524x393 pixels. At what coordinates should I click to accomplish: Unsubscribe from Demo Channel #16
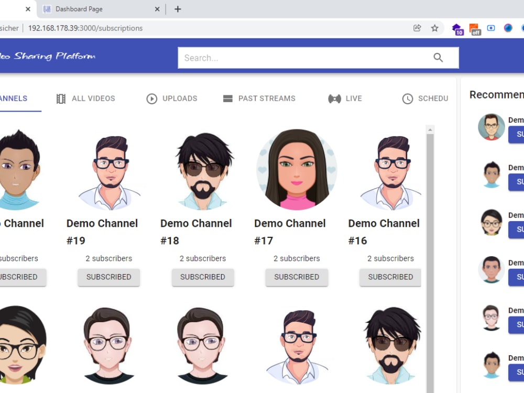click(390, 277)
